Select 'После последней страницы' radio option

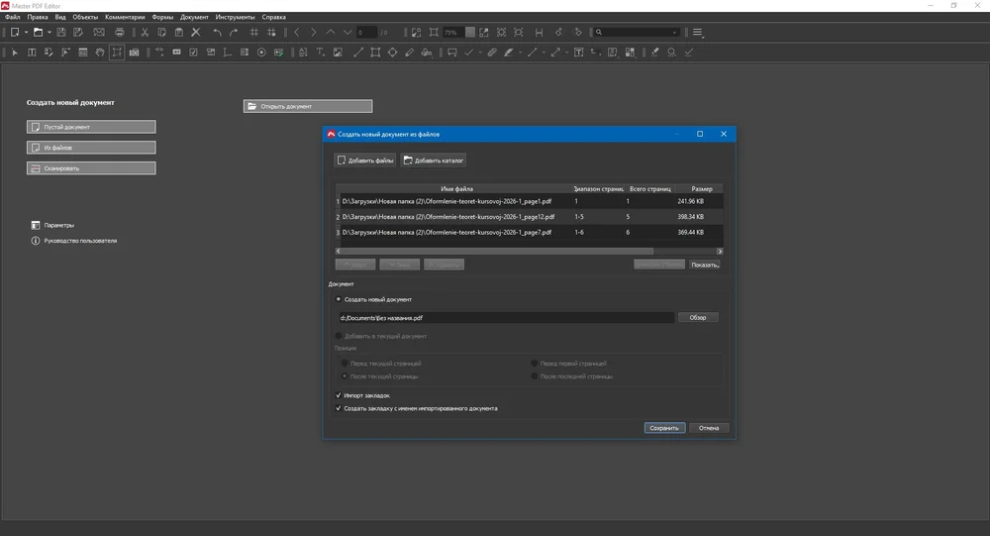click(535, 376)
